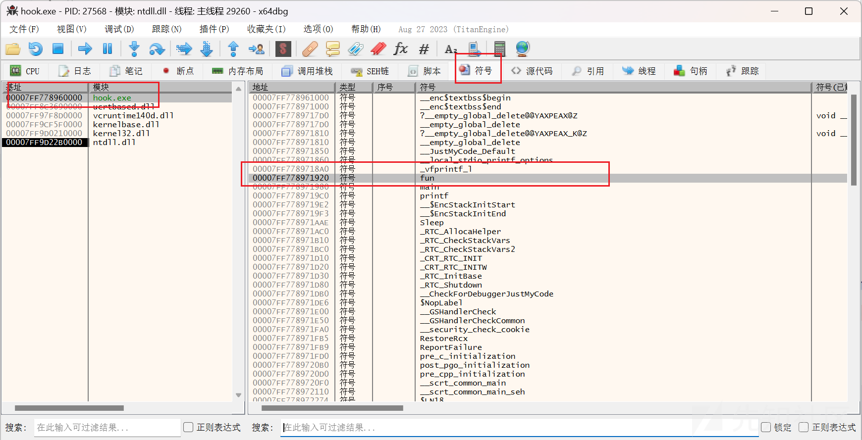
Task: Click the Run to user code icon
Action: (x=257, y=49)
